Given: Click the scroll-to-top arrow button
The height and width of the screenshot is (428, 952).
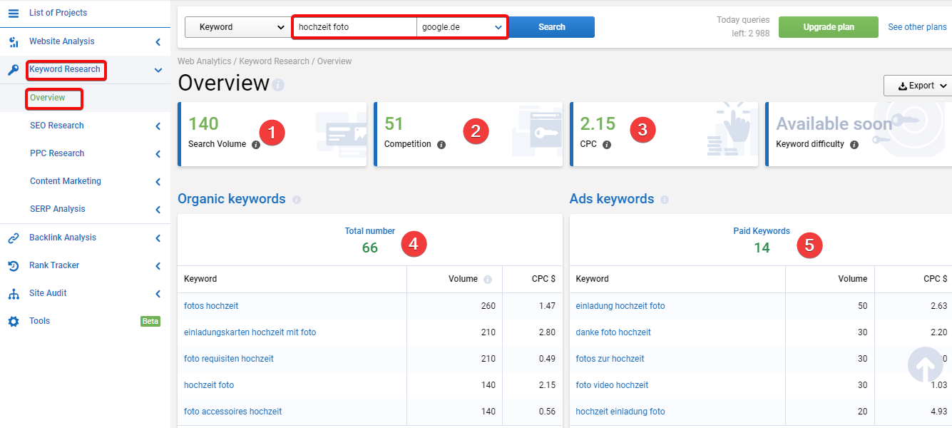Looking at the screenshot, I should click(926, 365).
